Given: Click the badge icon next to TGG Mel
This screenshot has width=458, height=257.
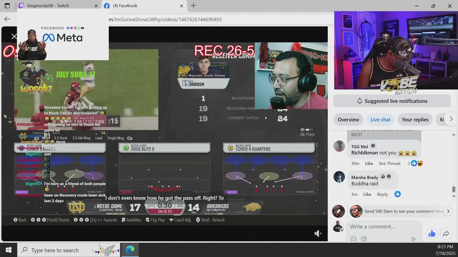Looking at the screenshot, I should (x=373, y=146).
